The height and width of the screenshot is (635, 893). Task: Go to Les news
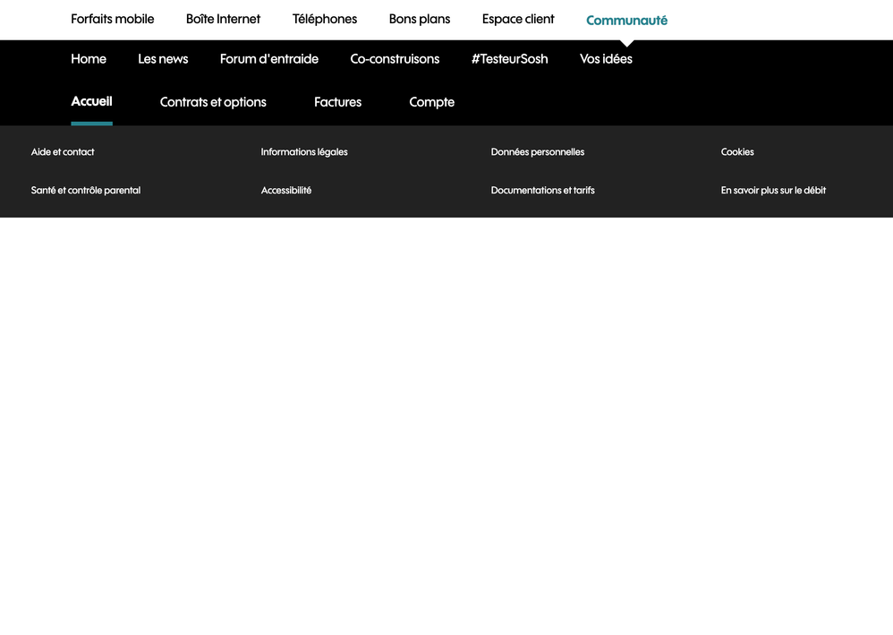(163, 59)
